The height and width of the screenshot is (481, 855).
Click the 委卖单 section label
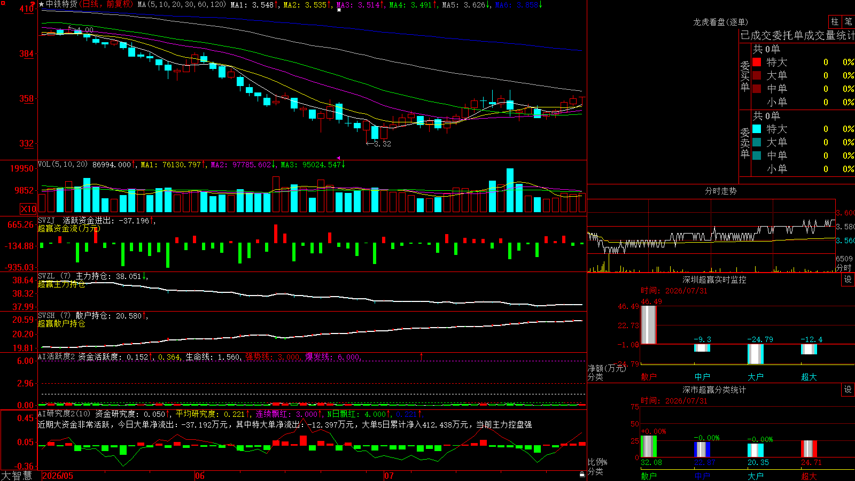point(745,143)
